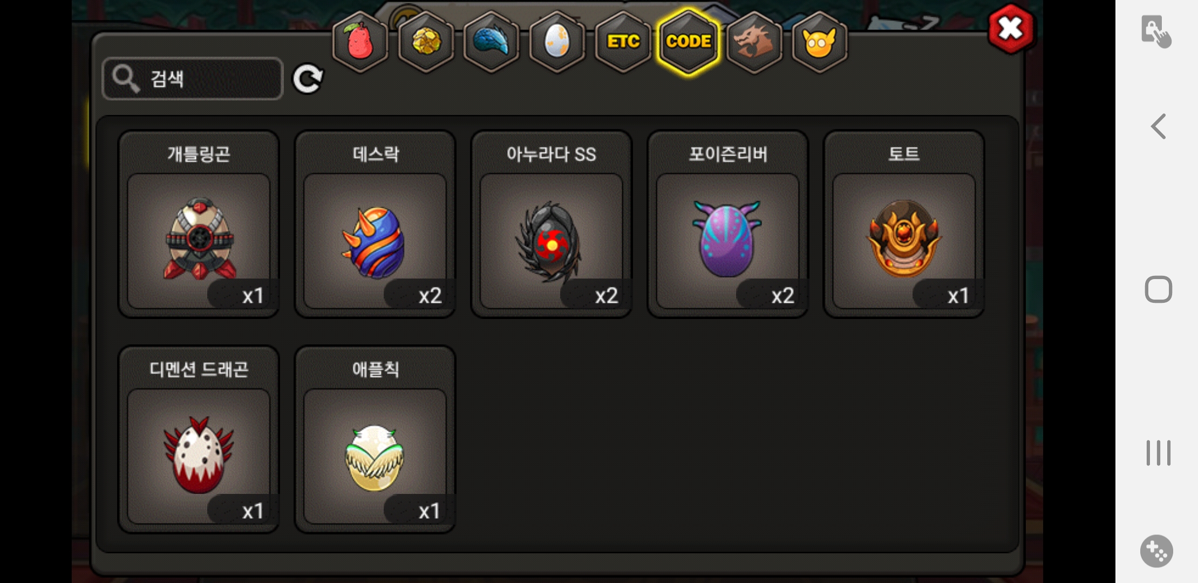
Task: Choose the 토트 golden egg
Action: click(904, 224)
